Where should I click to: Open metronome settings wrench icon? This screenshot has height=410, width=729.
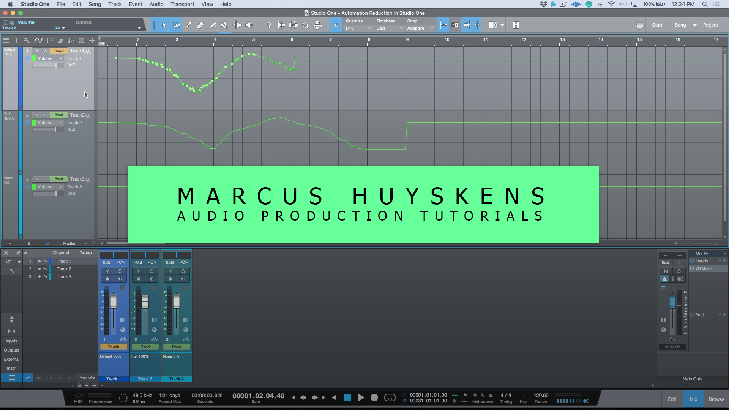(x=483, y=395)
